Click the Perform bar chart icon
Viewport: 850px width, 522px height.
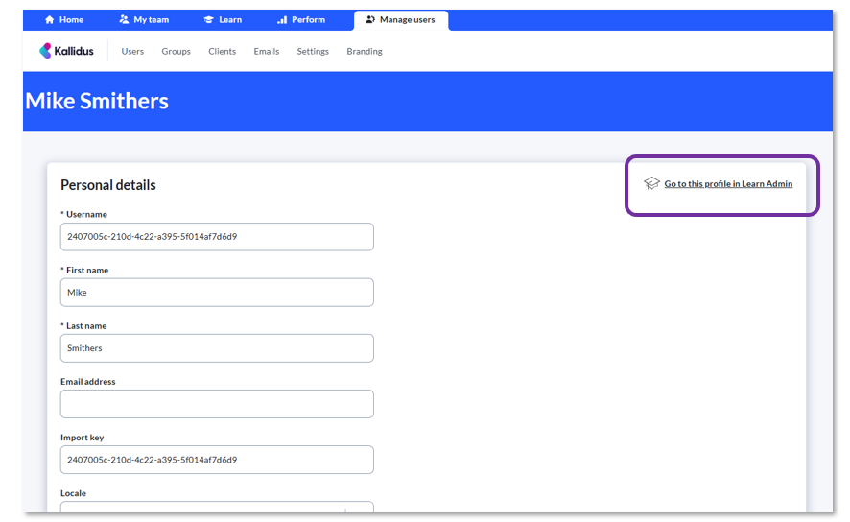282,20
